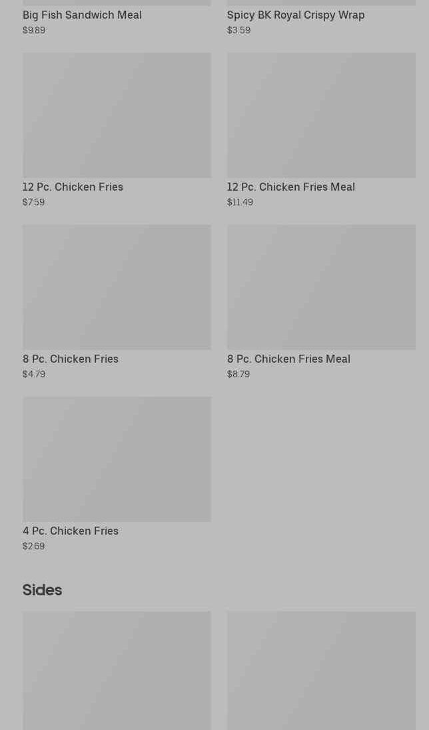Image resolution: width=429 pixels, height=730 pixels.
Task: Click the 4 Pc. Chicken Fries photo
Action: (117, 459)
